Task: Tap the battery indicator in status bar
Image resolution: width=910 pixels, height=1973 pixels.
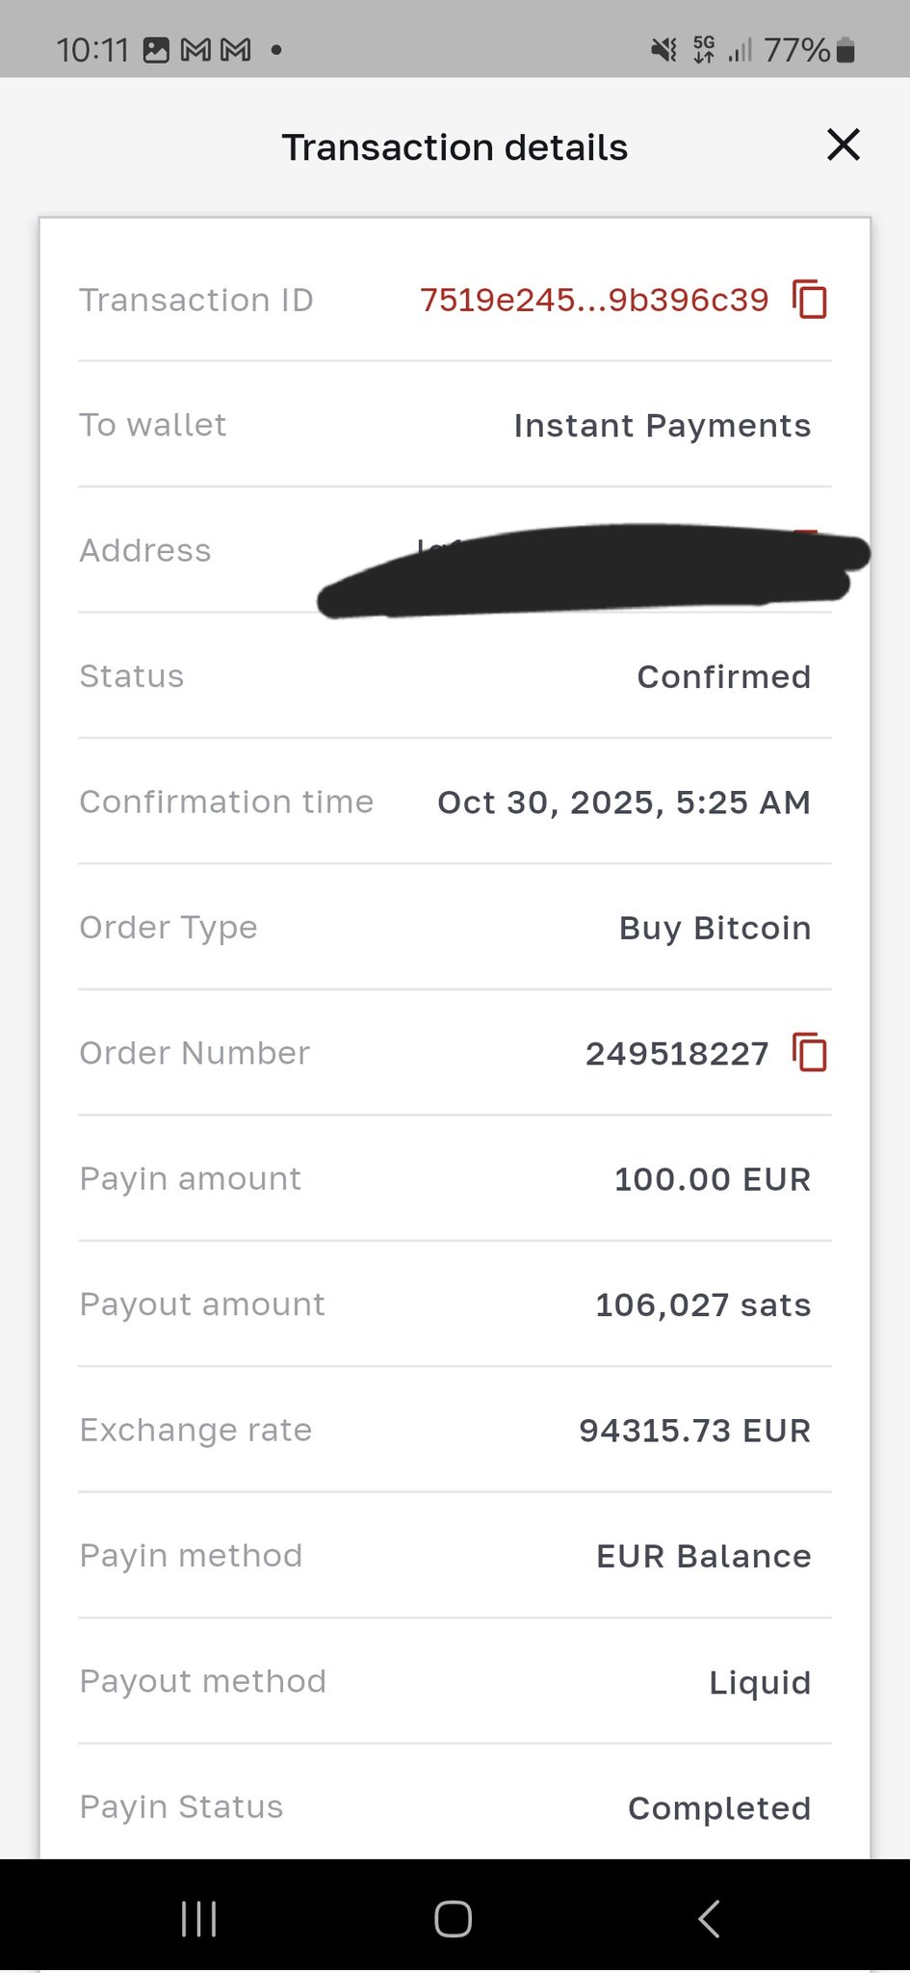Action: (845, 50)
